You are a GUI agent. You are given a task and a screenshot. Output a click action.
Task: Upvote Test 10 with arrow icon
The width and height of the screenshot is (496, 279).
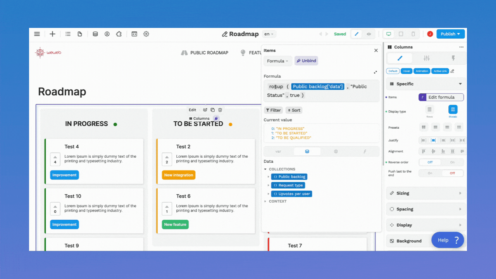click(55, 207)
